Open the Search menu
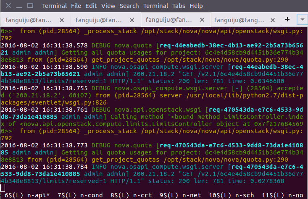This screenshot has width=308, height=199. point(129,6)
